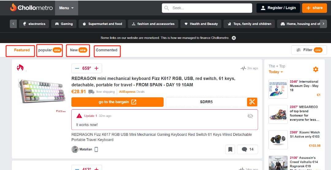This screenshot has width=331, height=170.
Task: Open Supermarket and food category
Action: point(102,24)
